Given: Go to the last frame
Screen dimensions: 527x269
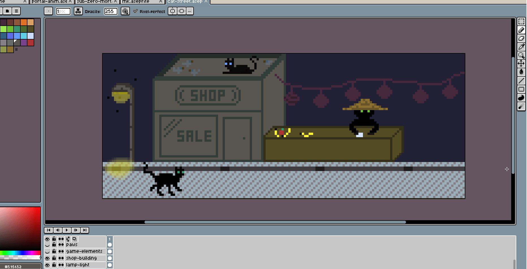Looking at the screenshot, I should pos(85,230).
